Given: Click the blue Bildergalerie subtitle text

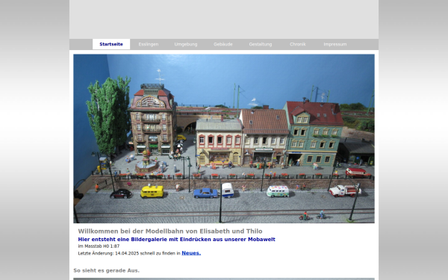Looking at the screenshot, I should point(176,240).
